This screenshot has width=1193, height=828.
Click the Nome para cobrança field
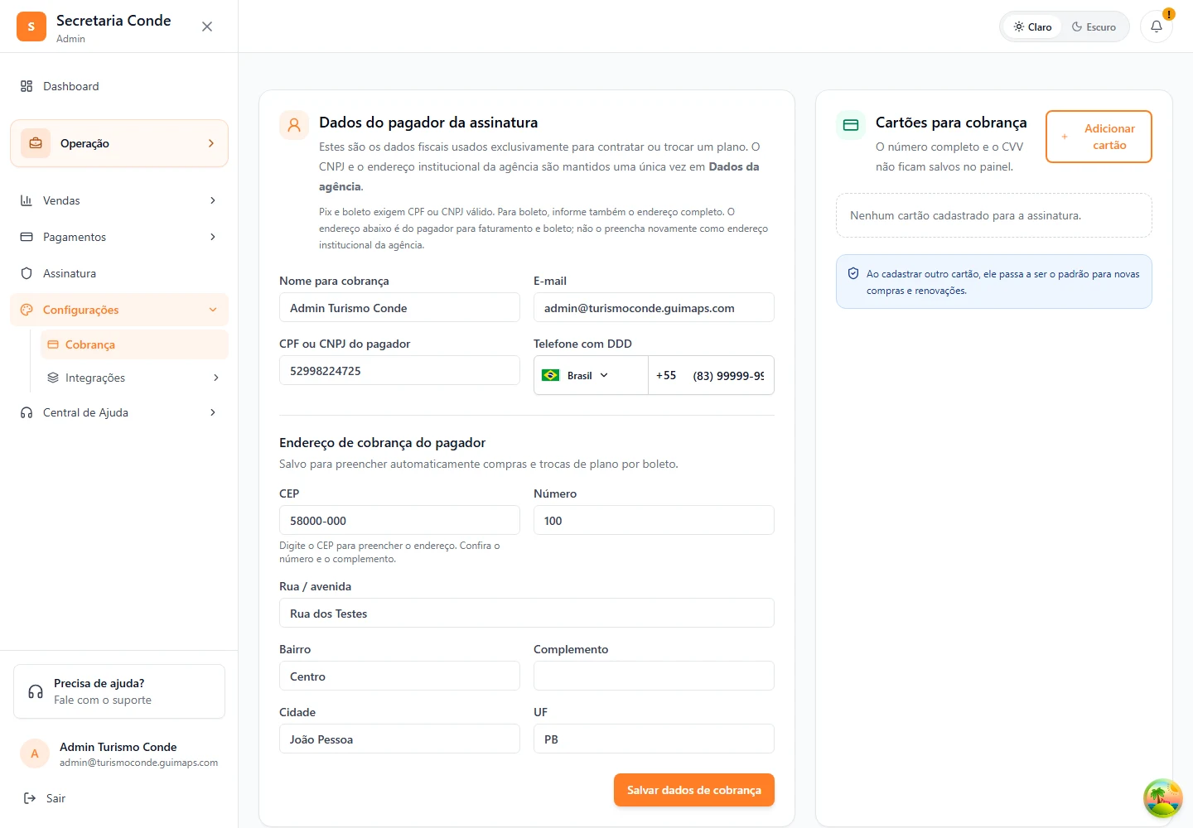point(399,307)
